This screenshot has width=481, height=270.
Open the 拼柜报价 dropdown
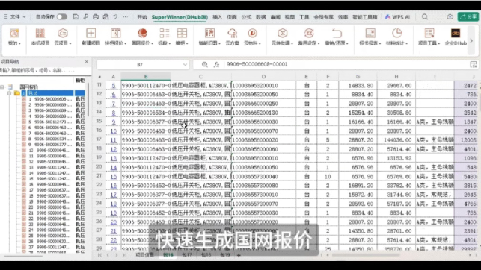point(116,37)
